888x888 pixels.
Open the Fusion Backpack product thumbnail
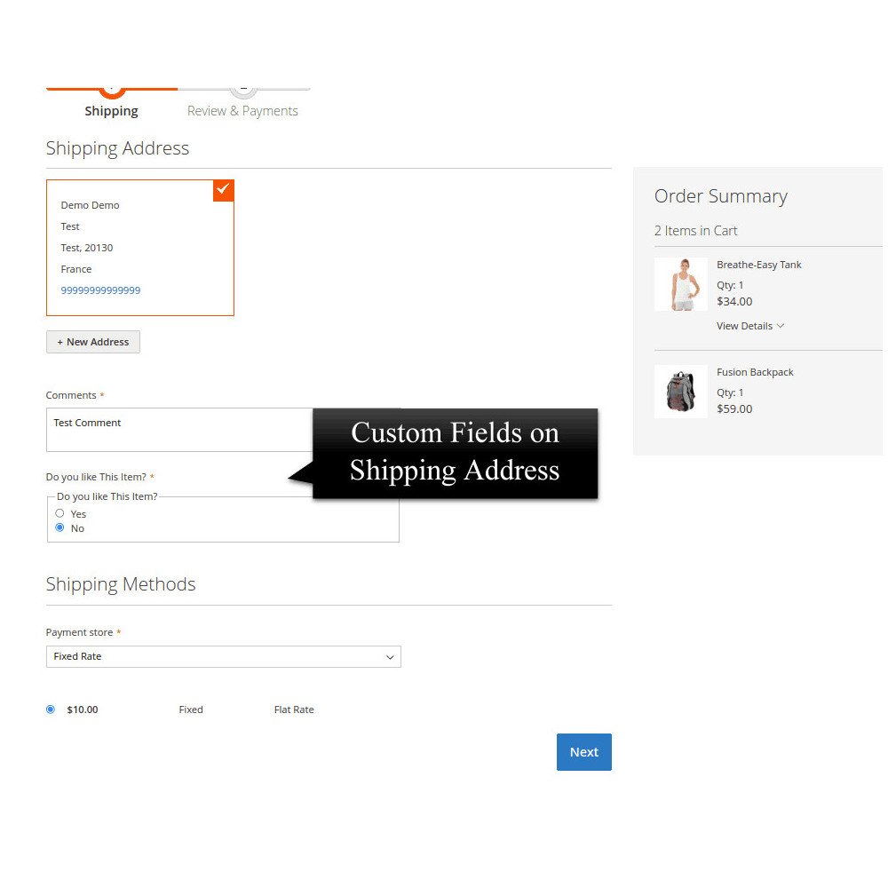pyautogui.click(x=681, y=392)
